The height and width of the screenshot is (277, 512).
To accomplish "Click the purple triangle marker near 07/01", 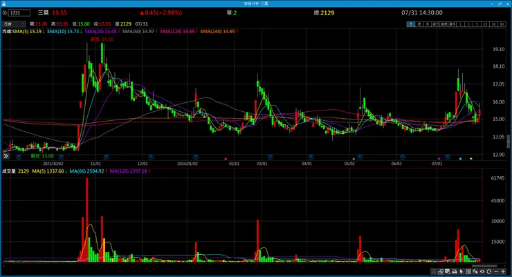I will pyautogui.click(x=439, y=159).
